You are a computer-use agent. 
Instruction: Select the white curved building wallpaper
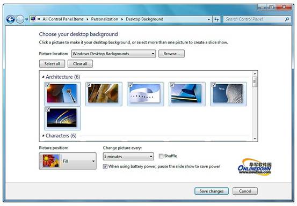146,94
